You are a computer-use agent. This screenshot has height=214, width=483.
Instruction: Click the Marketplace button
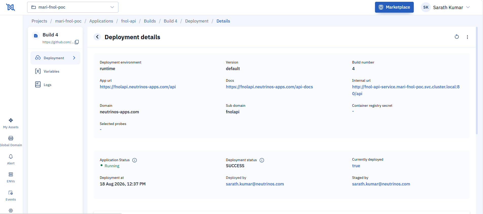[394, 7]
